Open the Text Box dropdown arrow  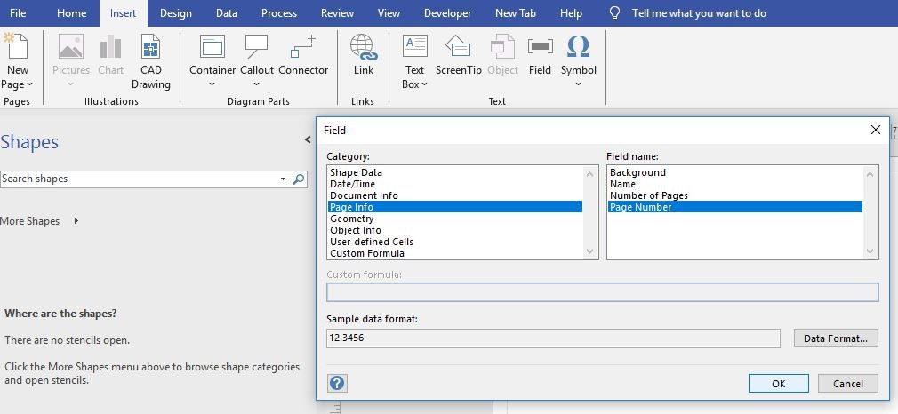coord(424,84)
